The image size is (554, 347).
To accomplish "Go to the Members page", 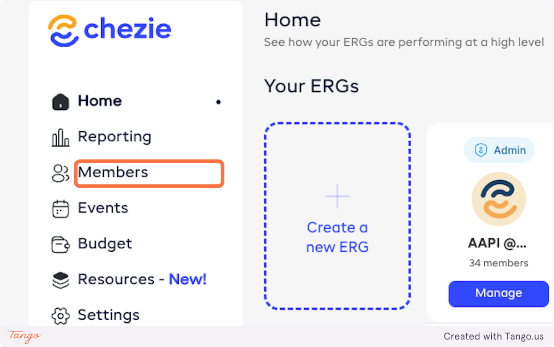I will coord(113,172).
